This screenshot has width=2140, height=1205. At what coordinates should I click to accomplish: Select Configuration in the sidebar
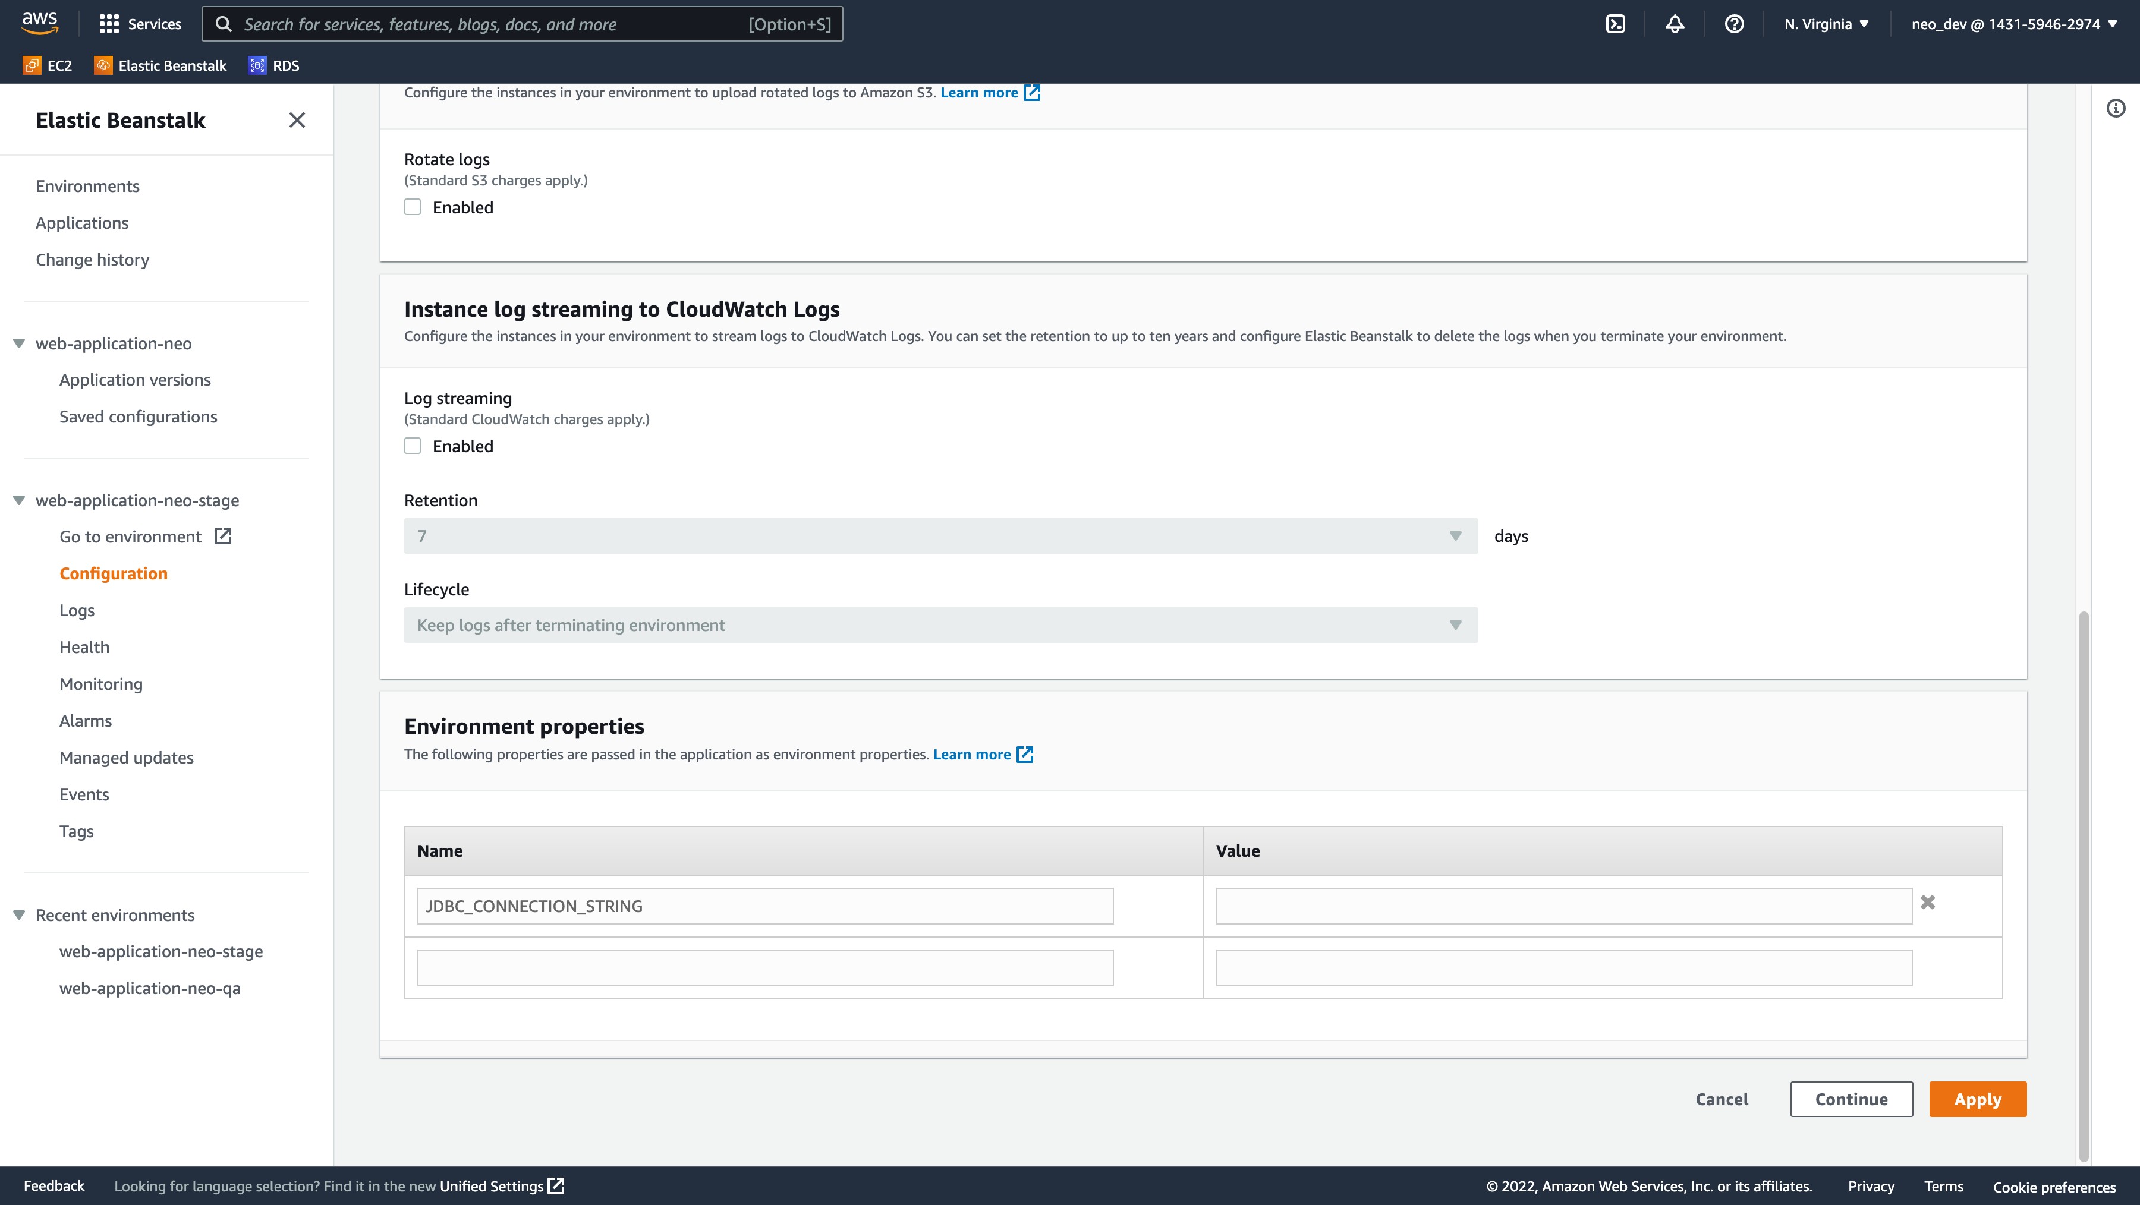pyautogui.click(x=114, y=574)
